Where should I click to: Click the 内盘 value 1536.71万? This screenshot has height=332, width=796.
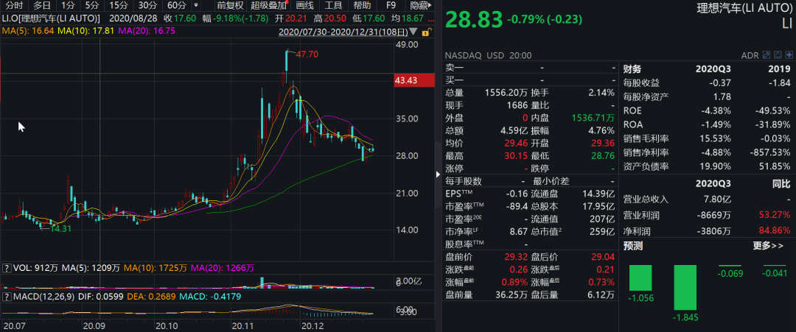593,118
